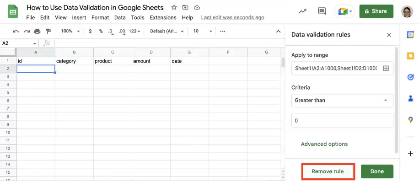Increase decimal places
Screen dimensions: 419x181
tap(122, 32)
